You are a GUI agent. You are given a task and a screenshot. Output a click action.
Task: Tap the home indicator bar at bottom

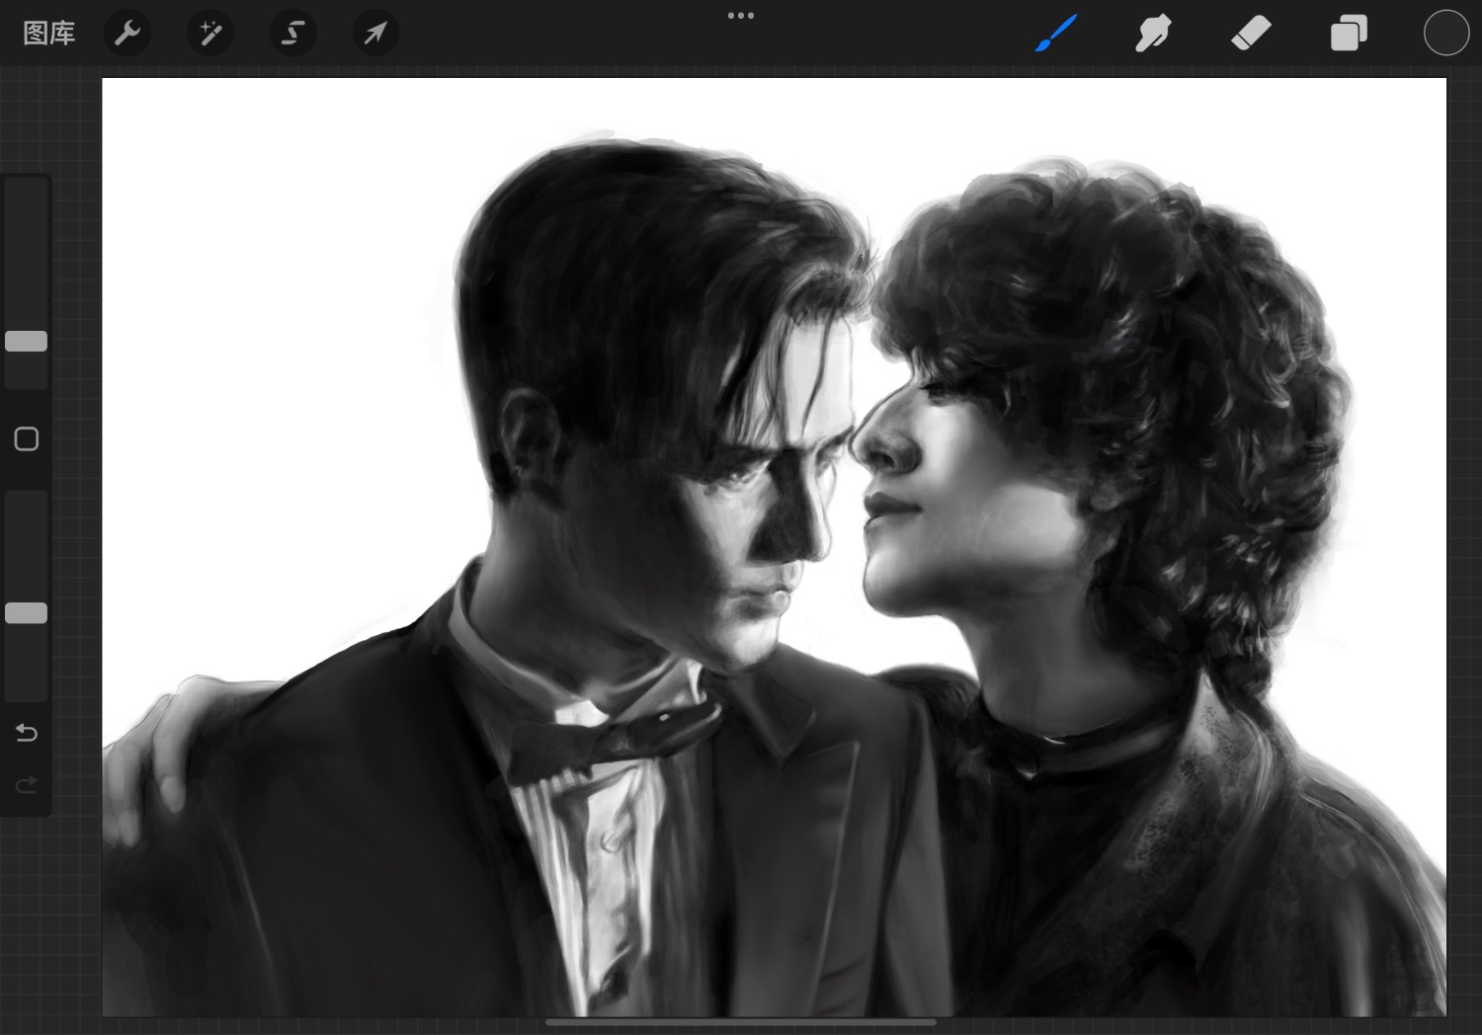pos(741,1022)
